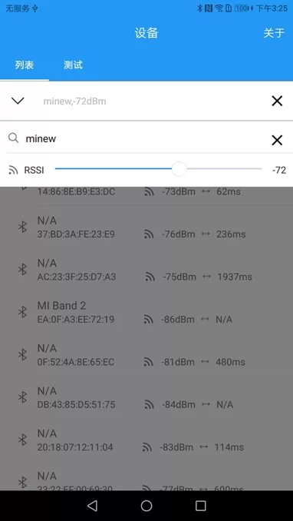Image resolution: width=293 pixels, height=521 pixels.
Task: Tap the Android home circle button
Action: 146,506
